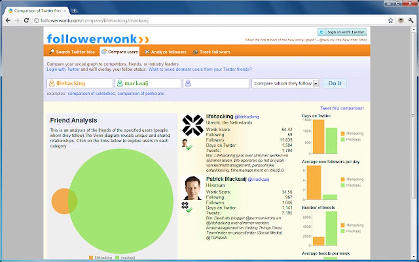This screenshot has height=262, width=419.
Task: Click the Tweet this comparison link
Action: click(341, 108)
